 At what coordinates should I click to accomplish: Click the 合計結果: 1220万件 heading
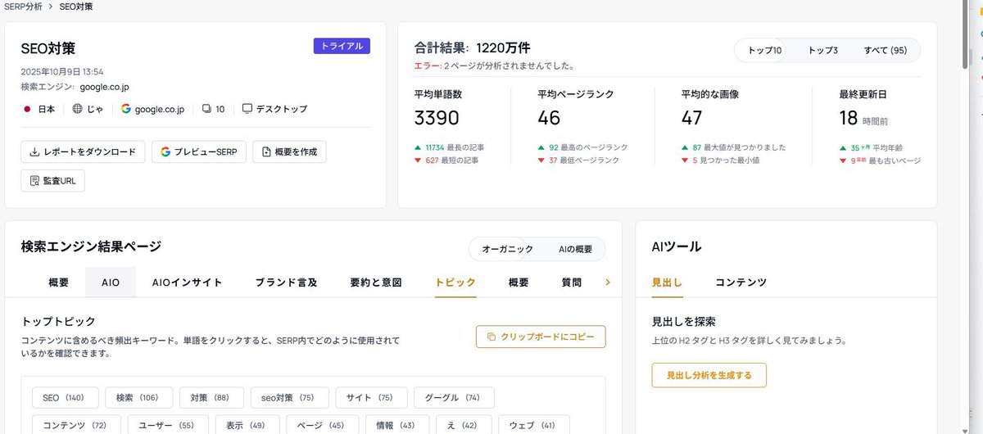(473, 47)
